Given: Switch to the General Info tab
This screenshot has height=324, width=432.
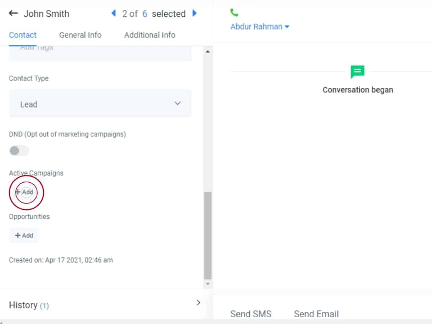Looking at the screenshot, I should point(80,35).
